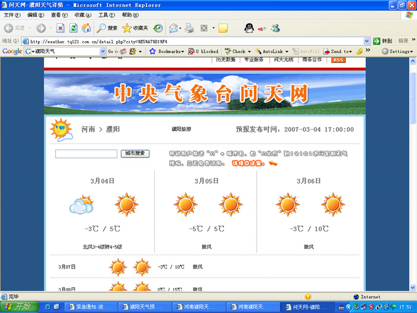Viewport: 417px width, 313px height.
Task: Launch QQ penguin icon in toolbar
Action: [249, 28]
